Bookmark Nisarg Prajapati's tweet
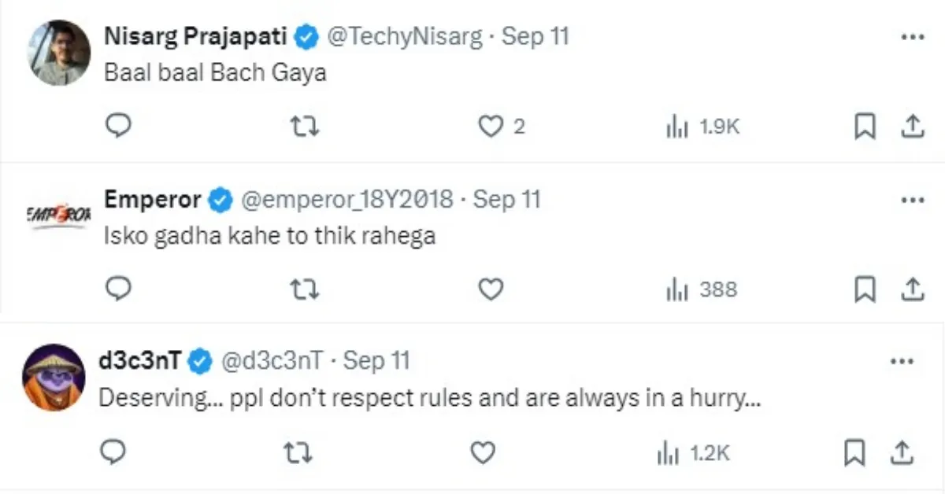Image resolution: width=945 pixels, height=494 pixels. [865, 126]
